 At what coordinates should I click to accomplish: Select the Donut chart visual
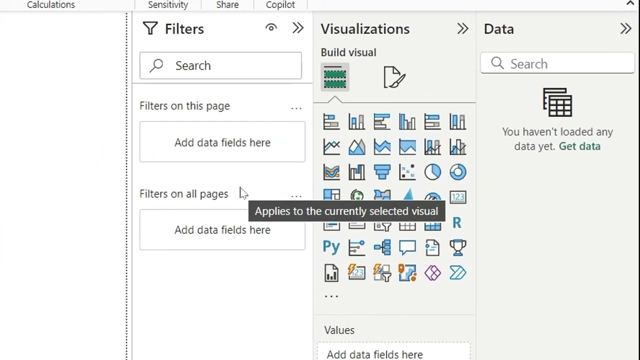[457, 172]
